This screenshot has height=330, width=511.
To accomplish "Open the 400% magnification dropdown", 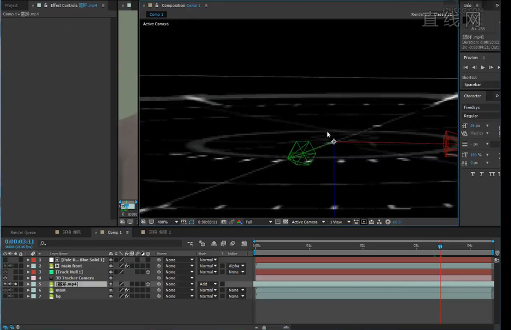I will pos(168,222).
